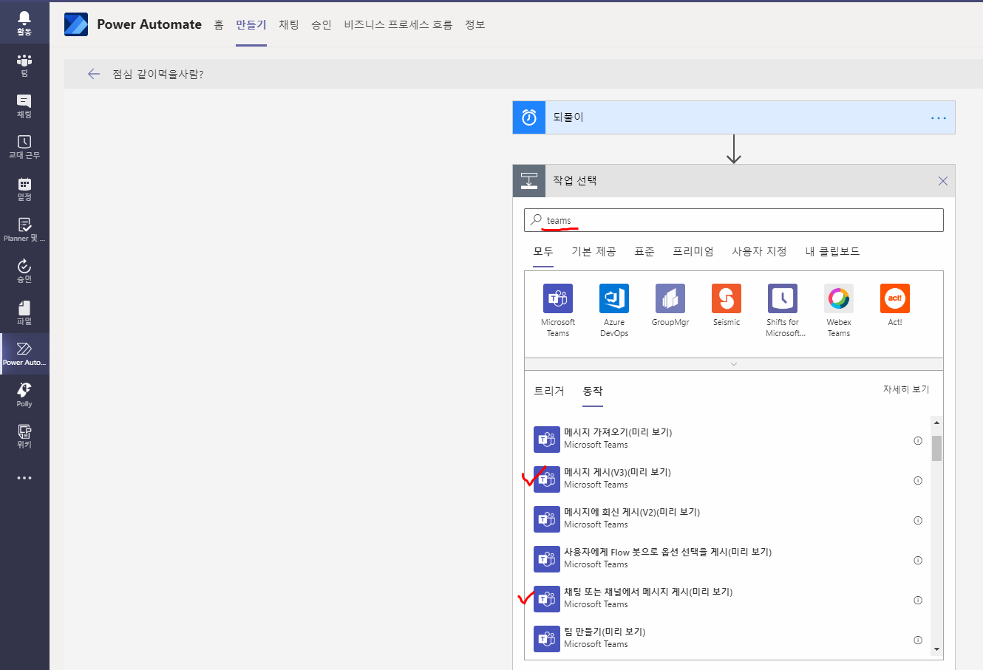Select the Act! connector
The width and height of the screenshot is (983, 670).
[895, 305]
